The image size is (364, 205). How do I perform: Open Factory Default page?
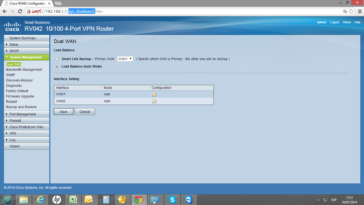pyautogui.click(x=17, y=91)
